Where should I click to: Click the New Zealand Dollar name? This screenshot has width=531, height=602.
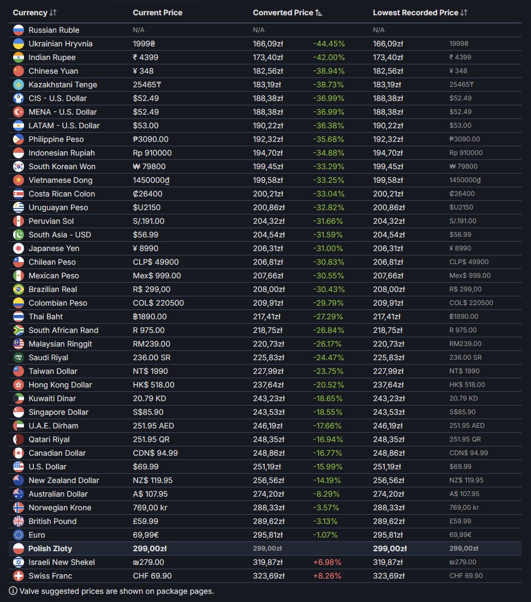(64, 480)
